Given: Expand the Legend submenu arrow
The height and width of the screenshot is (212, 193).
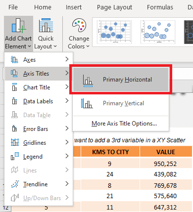Looking at the screenshot, I should [x=67, y=156].
